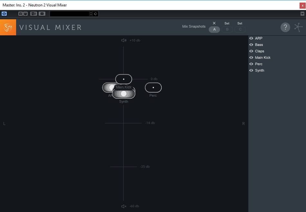The height and width of the screenshot is (212, 306).
Task: Toggle visibility of the Bass track
Action: point(251,45)
